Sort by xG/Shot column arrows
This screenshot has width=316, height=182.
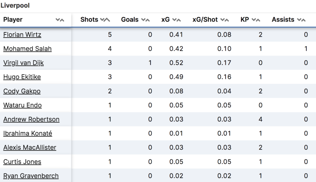coord(225,20)
